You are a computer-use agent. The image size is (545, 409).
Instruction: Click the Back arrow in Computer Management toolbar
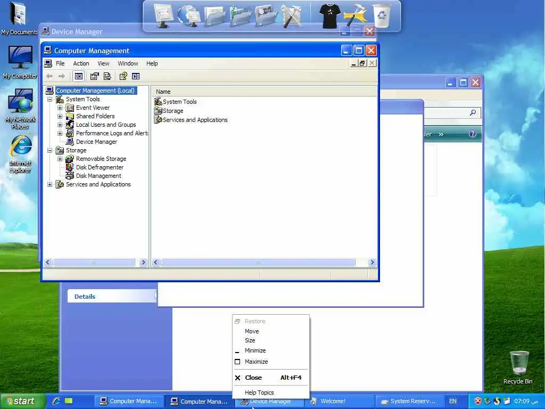(x=49, y=76)
